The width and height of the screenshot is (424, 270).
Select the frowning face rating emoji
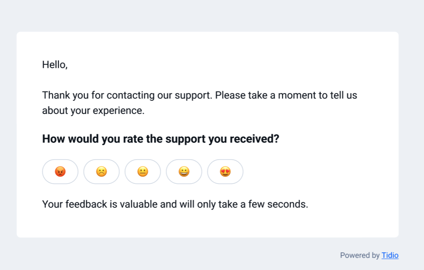[102, 172]
